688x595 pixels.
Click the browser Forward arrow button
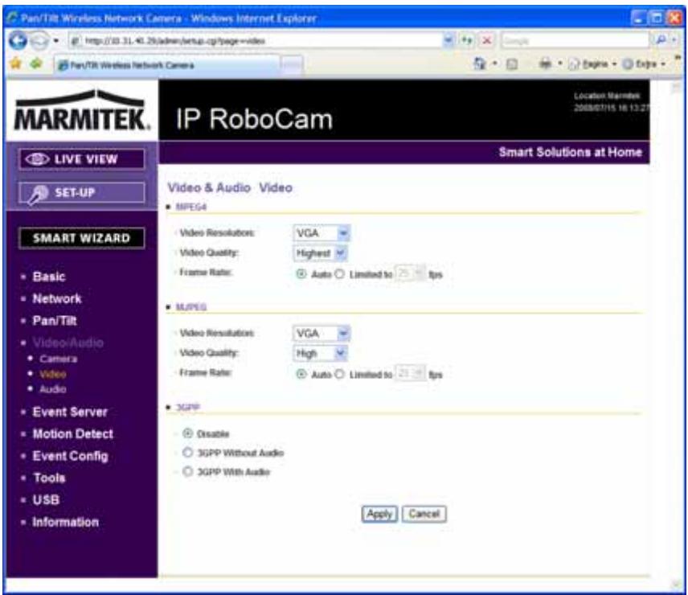click(x=40, y=41)
